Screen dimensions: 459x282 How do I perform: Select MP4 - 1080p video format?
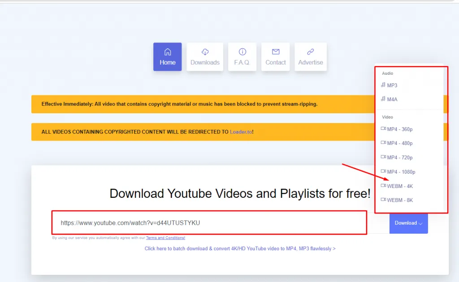[x=401, y=172]
